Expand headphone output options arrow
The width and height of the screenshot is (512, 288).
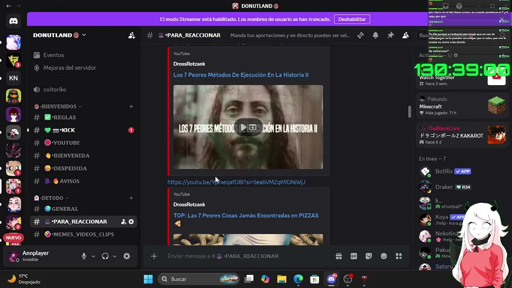[114, 256]
